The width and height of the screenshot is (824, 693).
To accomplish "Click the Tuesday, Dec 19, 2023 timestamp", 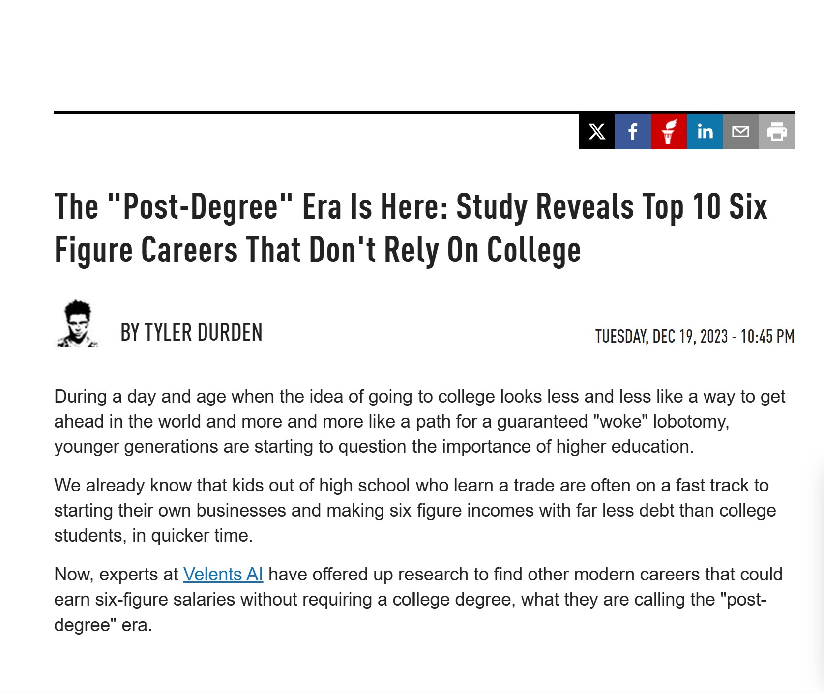I will point(695,337).
